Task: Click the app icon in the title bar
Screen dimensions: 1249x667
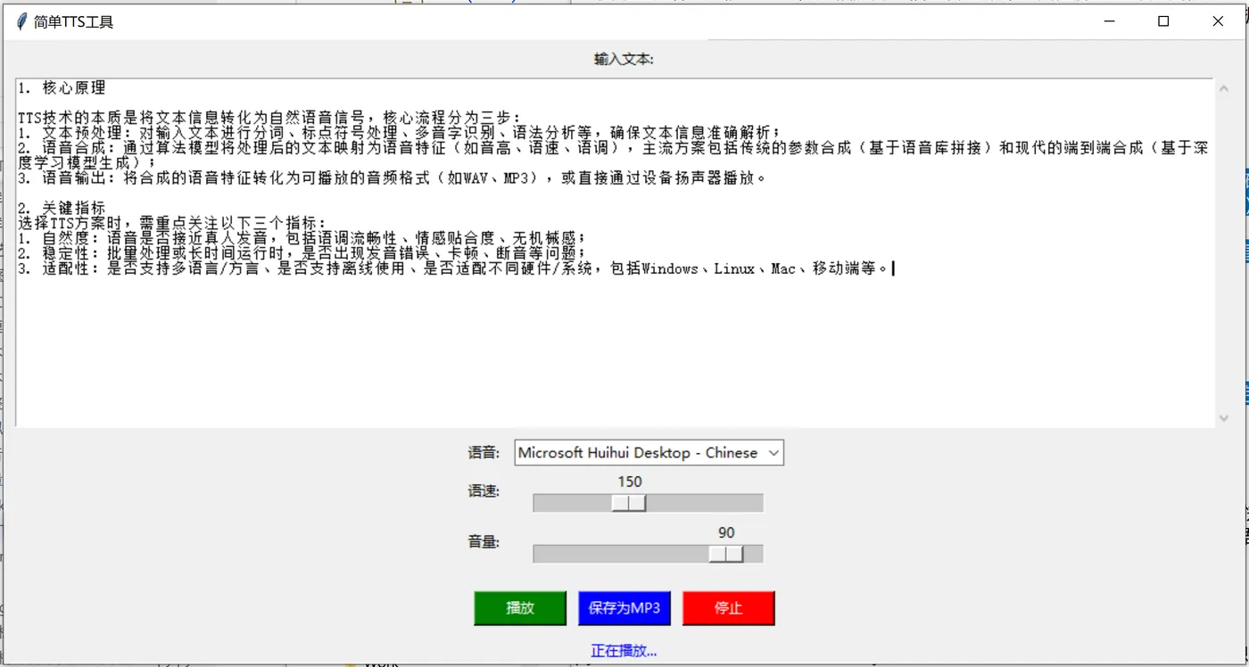Action: pyautogui.click(x=20, y=21)
